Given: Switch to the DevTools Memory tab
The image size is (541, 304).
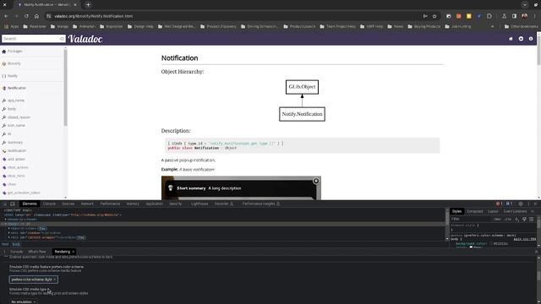Looking at the screenshot, I should coord(133,204).
